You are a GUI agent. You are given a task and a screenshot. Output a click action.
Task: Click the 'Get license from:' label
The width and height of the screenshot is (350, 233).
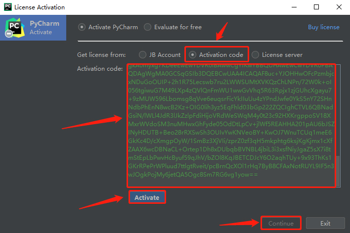coord(101,55)
